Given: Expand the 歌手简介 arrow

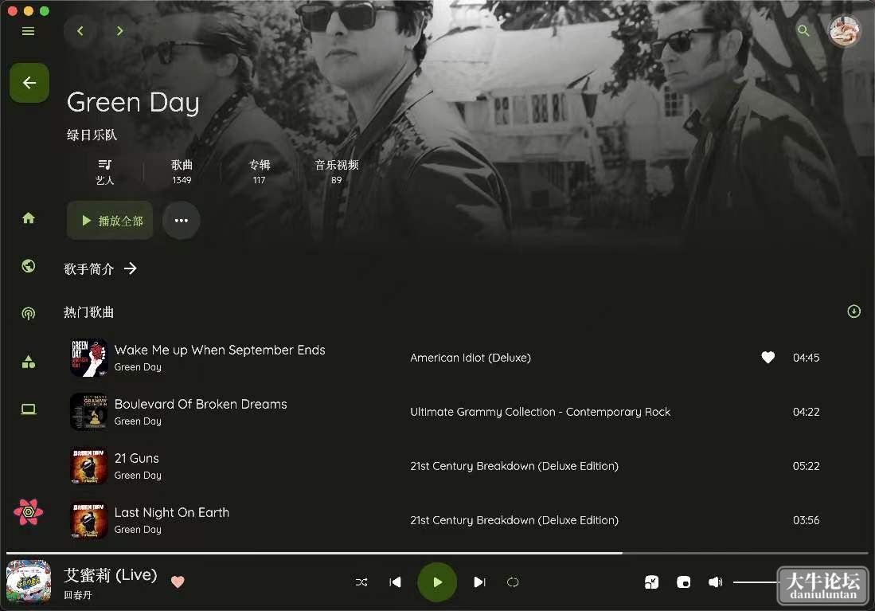Looking at the screenshot, I should pyautogui.click(x=130, y=268).
